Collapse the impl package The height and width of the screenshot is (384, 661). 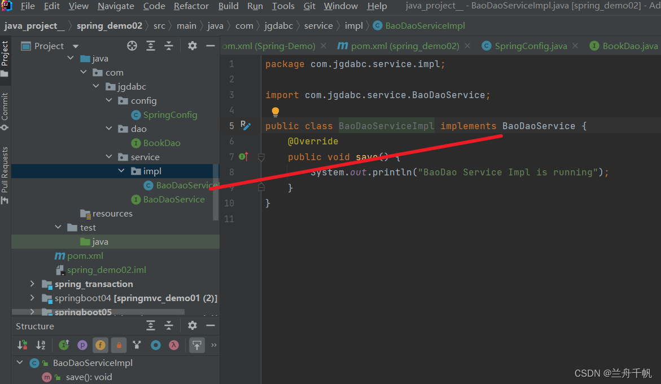(x=121, y=170)
